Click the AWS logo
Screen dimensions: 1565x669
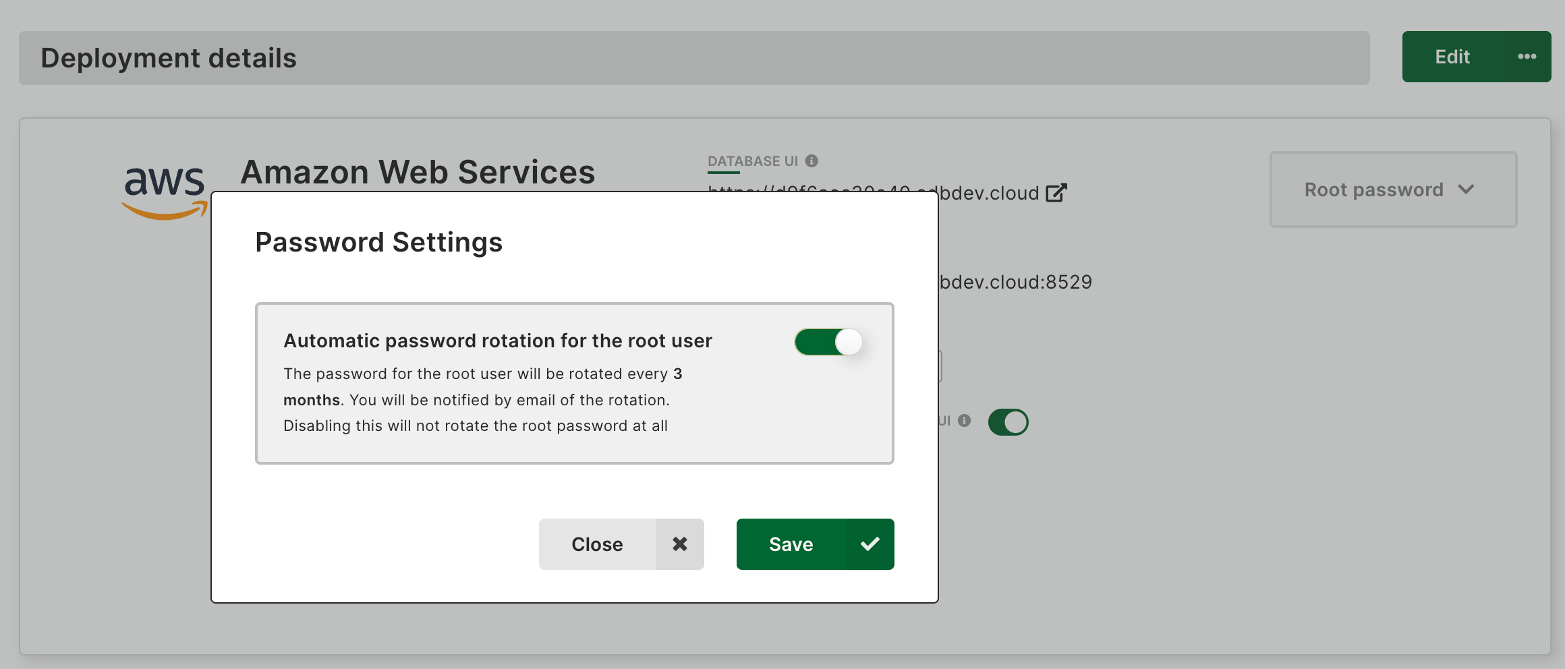click(164, 193)
